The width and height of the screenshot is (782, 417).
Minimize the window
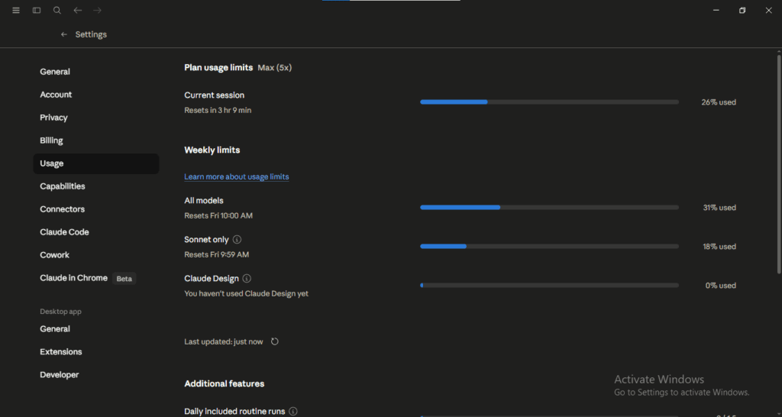(716, 11)
